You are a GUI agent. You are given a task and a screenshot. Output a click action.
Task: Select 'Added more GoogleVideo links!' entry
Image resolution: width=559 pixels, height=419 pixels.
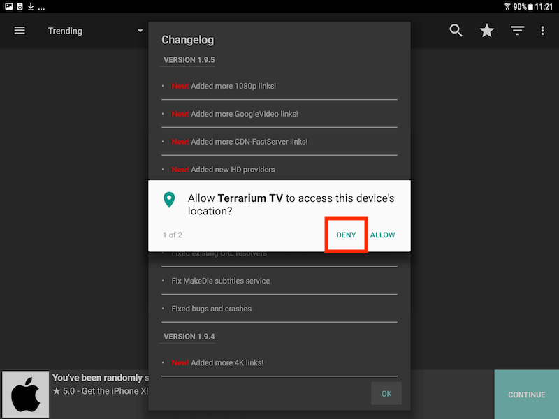coord(279,114)
